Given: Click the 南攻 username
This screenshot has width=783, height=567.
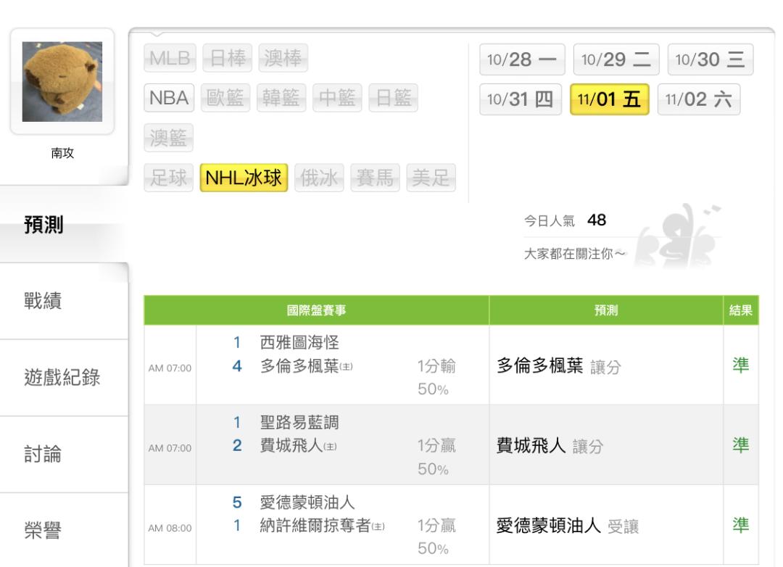Looking at the screenshot, I should tap(62, 153).
